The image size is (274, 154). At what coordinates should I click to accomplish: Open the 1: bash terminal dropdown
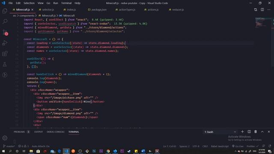click(220, 132)
